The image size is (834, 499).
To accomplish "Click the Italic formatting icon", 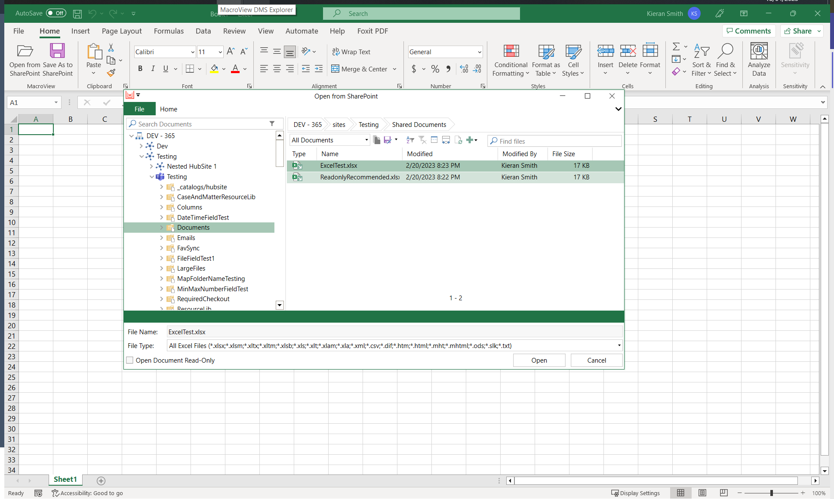I will [153, 69].
